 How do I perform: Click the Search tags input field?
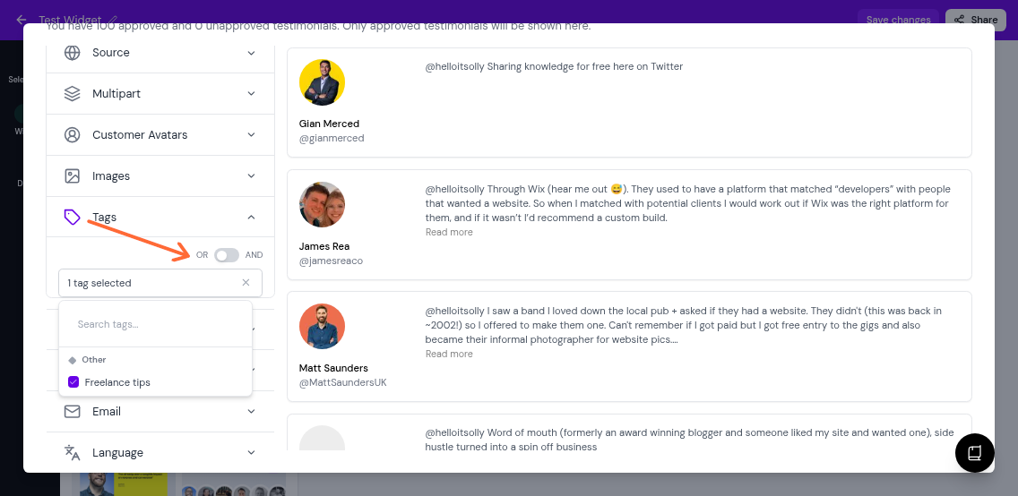(155, 324)
